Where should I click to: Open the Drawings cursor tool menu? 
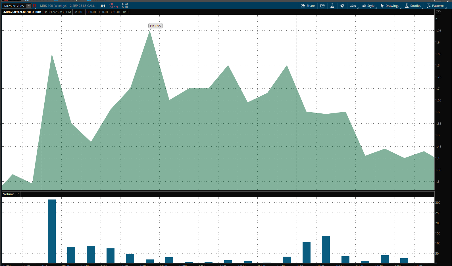pyautogui.click(x=389, y=6)
